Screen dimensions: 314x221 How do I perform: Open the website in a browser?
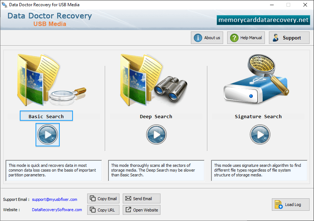[x=141, y=210]
